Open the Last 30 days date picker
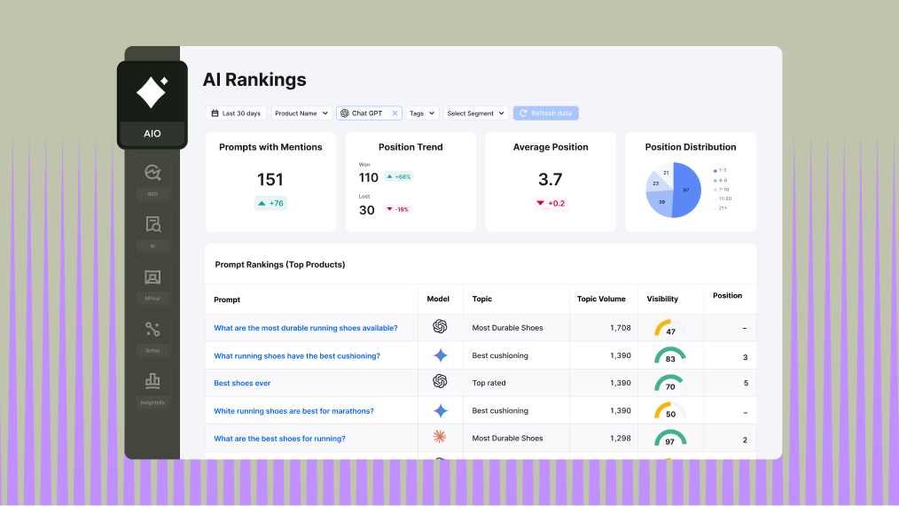This screenshot has width=899, height=506. tap(236, 113)
